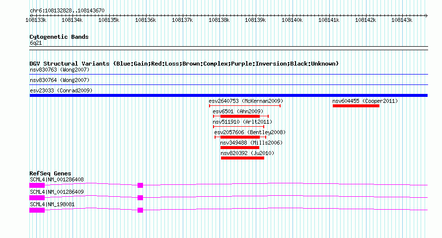Open the nsv604455 (Cooper2011) label
Image resolution: width=442 pixels, height=238 pixels.
coord(365,101)
